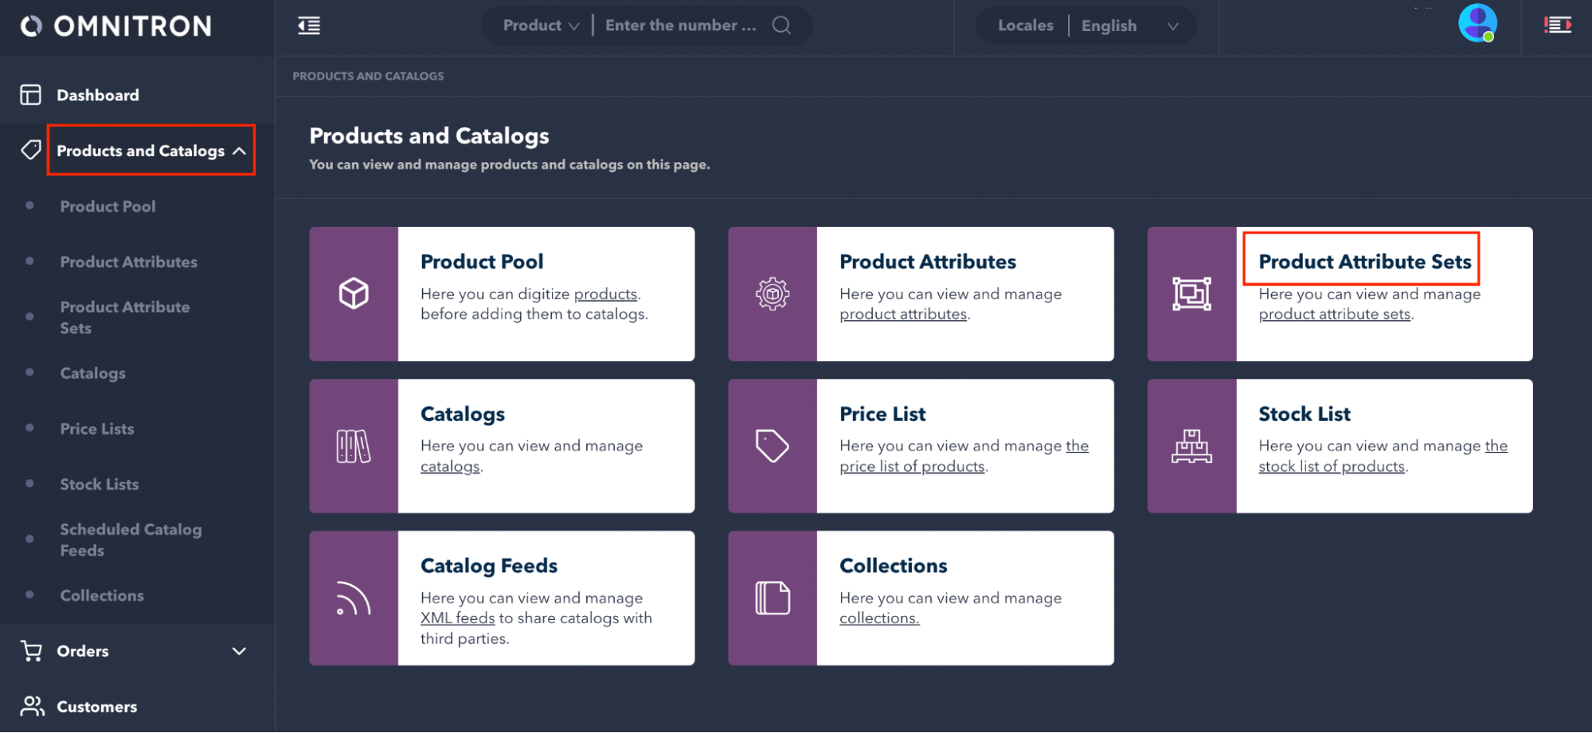Image resolution: width=1592 pixels, height=733 pixels.
Task: Click the Stock List pallet icon
Action: tap(1191, 446)
